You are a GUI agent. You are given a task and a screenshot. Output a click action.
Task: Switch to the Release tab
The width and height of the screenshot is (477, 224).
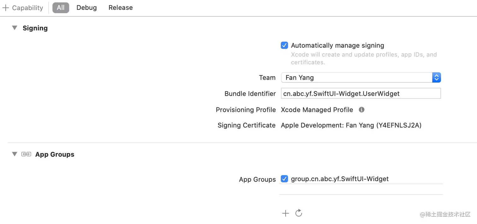point(121,8)
